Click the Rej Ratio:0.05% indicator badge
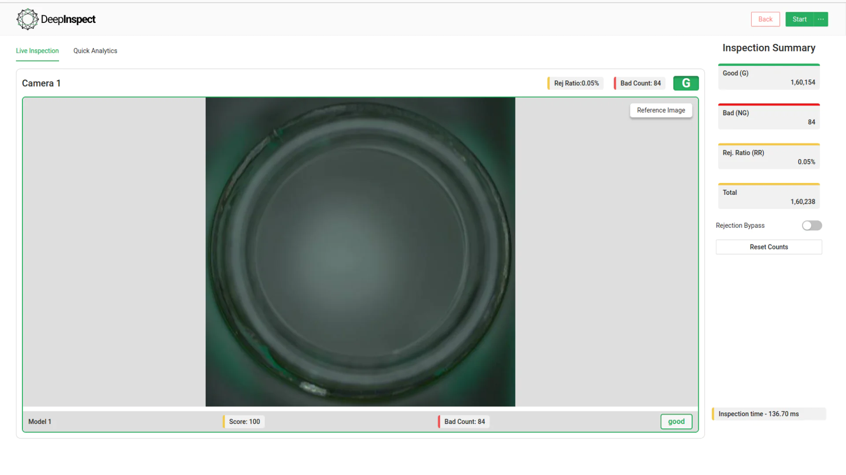 [575, 83]
